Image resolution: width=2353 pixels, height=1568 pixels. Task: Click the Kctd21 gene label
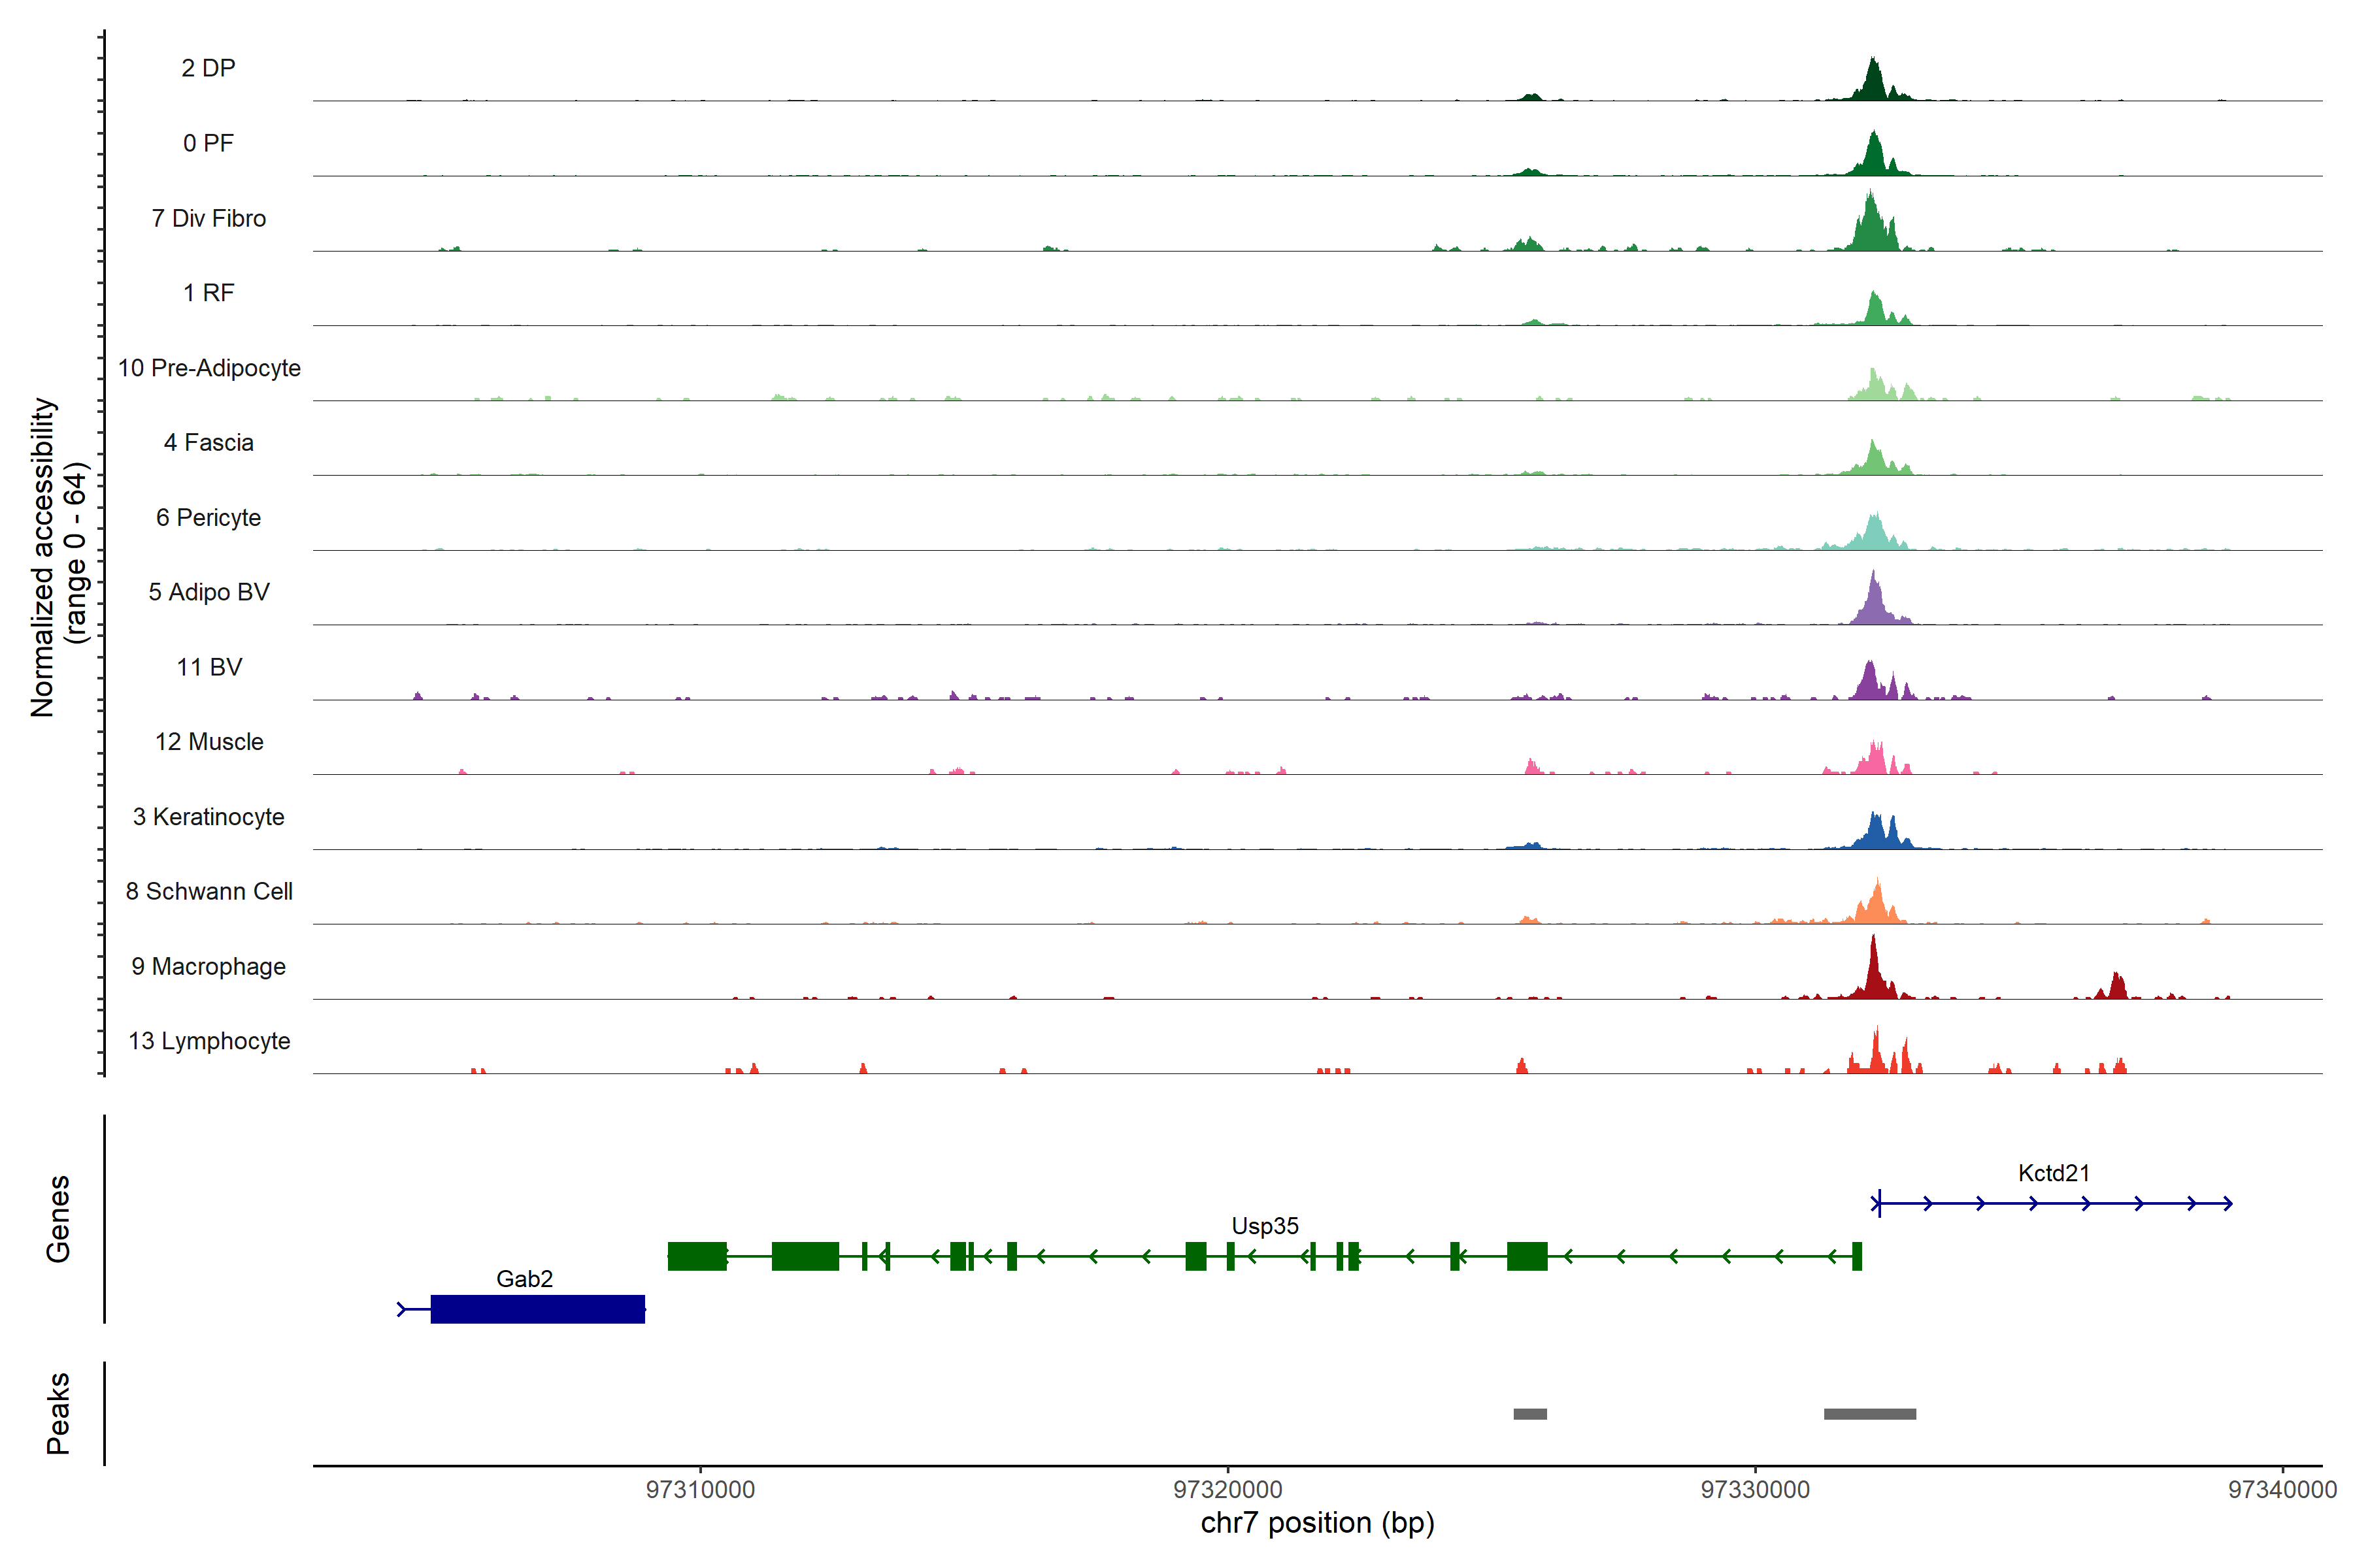point(2053,1173)
